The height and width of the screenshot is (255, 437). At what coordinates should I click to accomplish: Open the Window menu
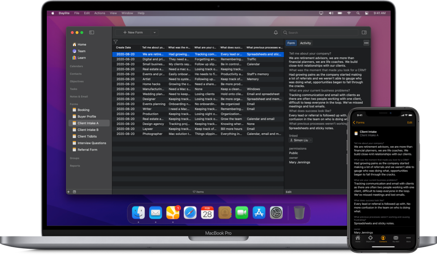127,13
